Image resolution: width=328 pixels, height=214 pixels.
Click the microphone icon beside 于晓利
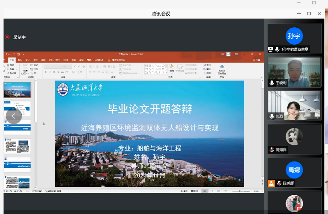(272, 83)
